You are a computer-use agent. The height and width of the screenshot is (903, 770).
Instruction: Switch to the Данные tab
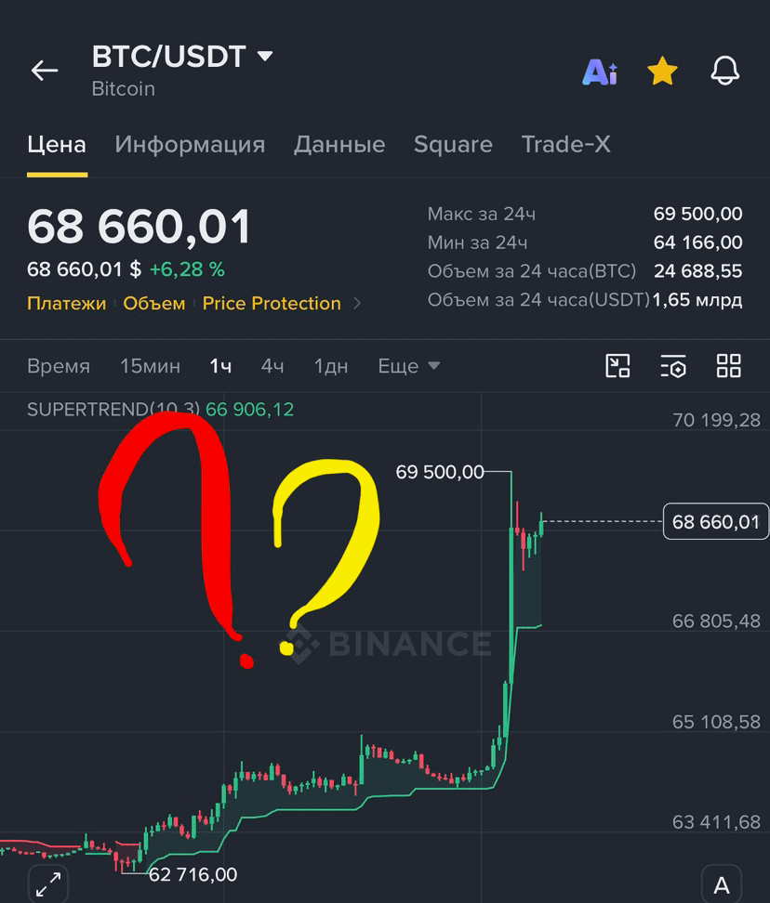[339, 145]
